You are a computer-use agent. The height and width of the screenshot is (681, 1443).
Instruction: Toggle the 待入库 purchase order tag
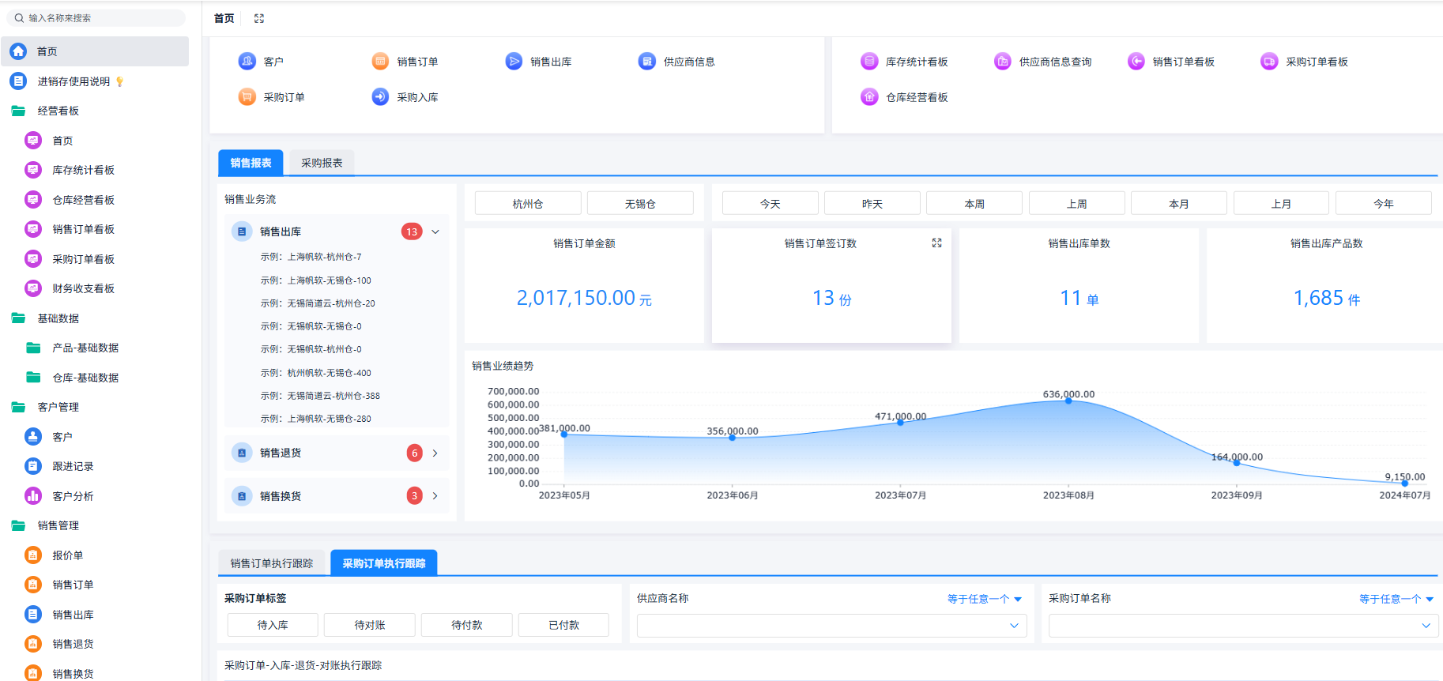pos(273,625)
